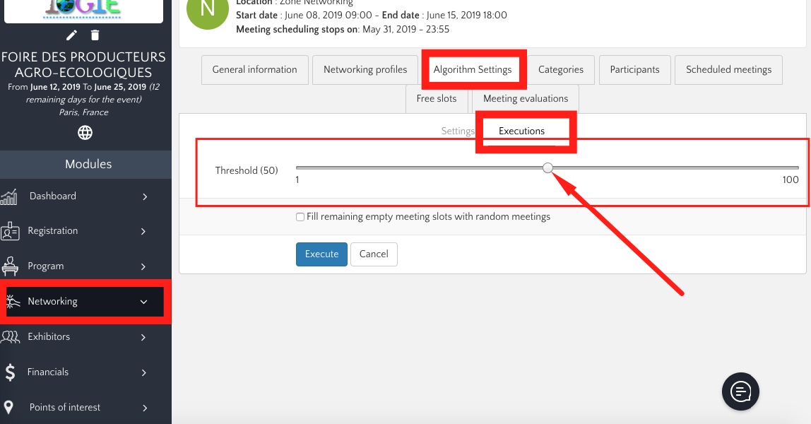Screen dimensions: 811x424
Task: Click the globe website icon
Action: (85, 133)
